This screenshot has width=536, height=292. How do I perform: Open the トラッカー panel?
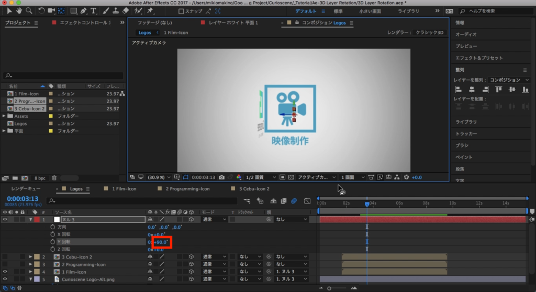click(x=465, y=133)
